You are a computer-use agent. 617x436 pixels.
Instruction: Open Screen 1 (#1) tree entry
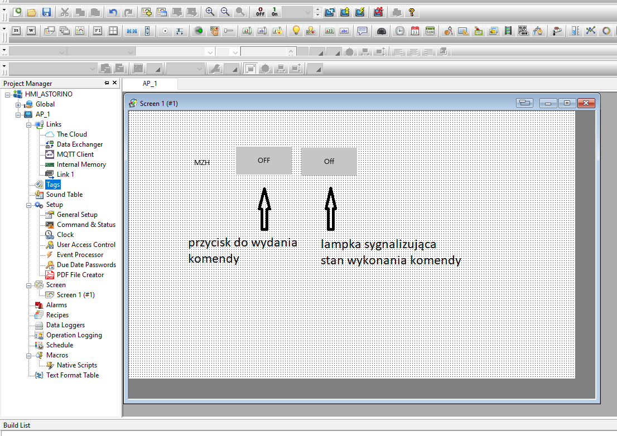pyautogui.click(x=75, y=295)
